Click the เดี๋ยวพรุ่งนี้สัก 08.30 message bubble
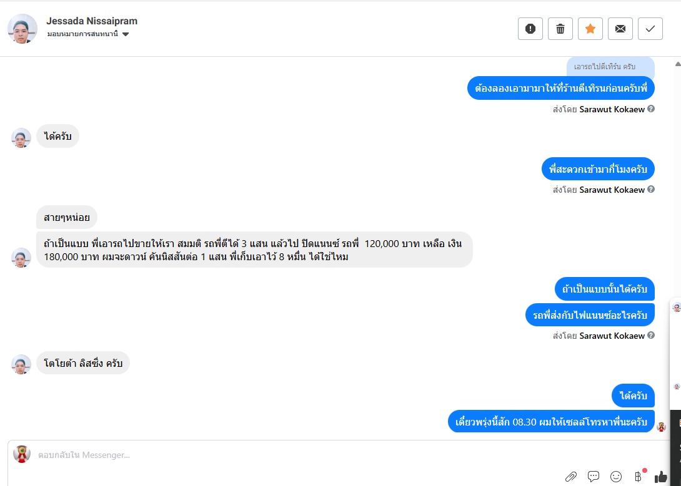The height and width of the screenshot is (486, 681). coord(551,421)
